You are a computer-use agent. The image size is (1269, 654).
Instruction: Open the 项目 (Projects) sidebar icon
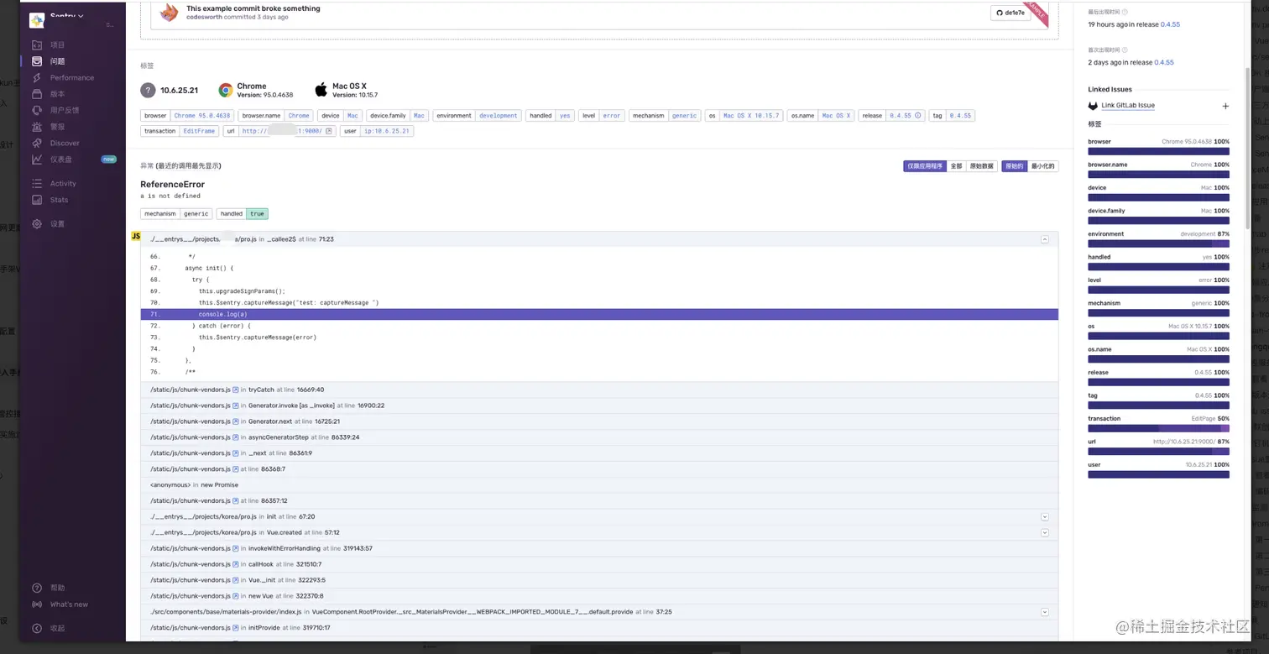click(x=37, y=45)
